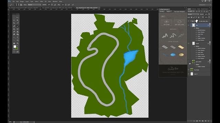Click the EDIT TOP LAYER button
The image size is (220, 123).
tap(179, 23)
